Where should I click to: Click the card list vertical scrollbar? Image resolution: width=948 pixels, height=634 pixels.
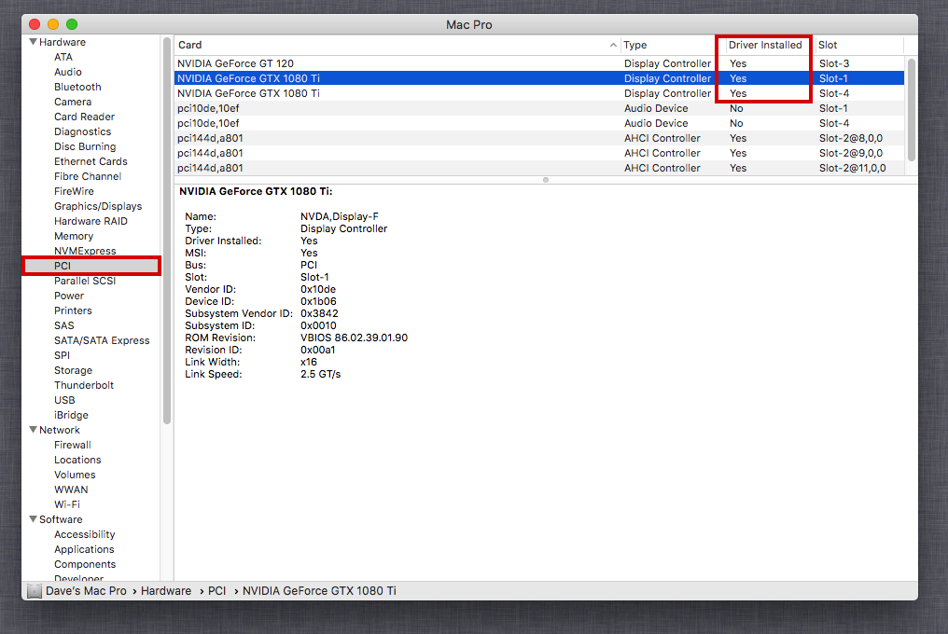911,109
